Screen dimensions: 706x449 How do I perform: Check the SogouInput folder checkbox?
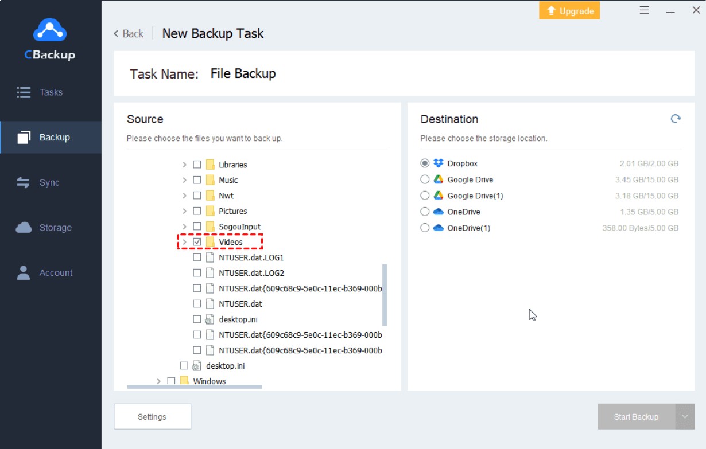click(x=197, y=227)
